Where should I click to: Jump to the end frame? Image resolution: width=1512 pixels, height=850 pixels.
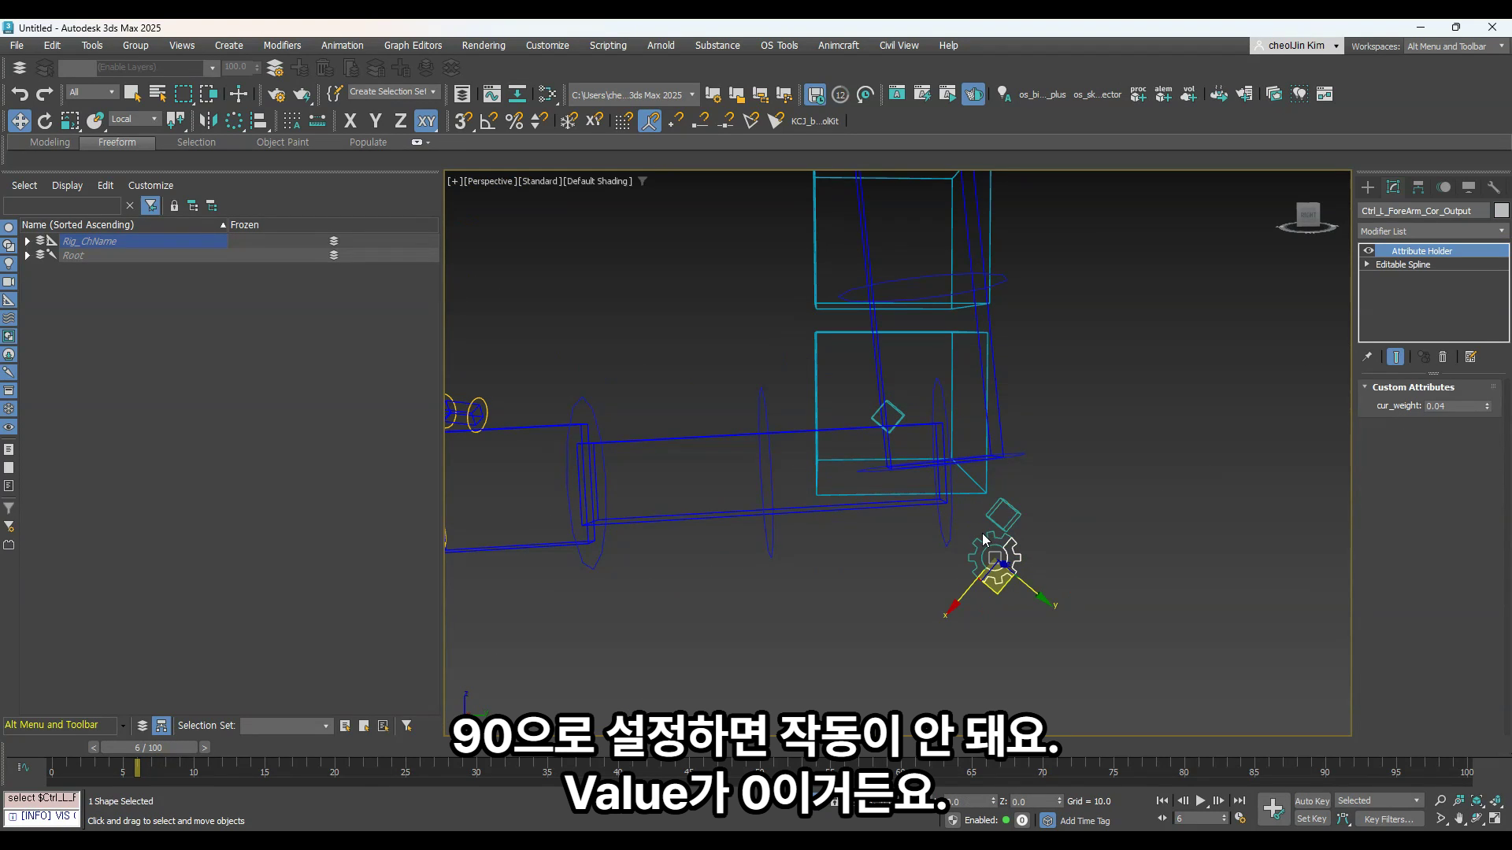tap(1240, 801)
